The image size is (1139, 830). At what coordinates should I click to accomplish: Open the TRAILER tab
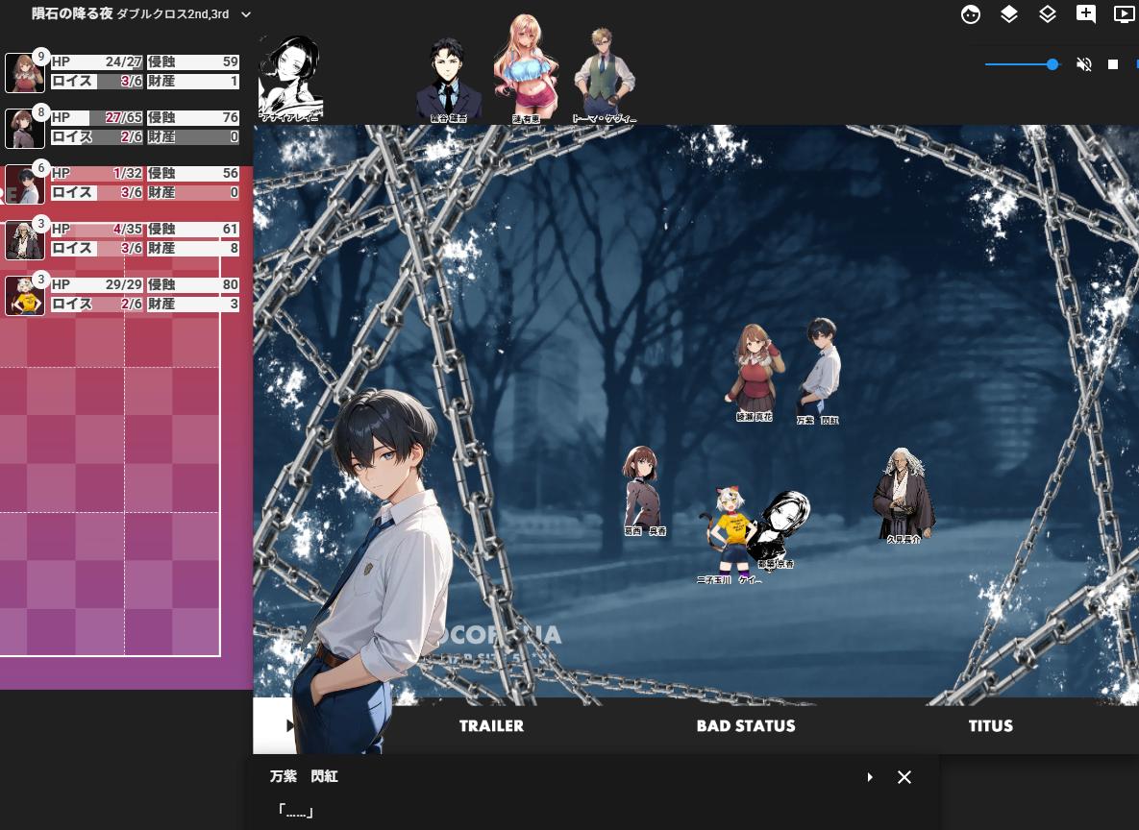(491, 726)
